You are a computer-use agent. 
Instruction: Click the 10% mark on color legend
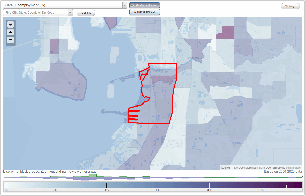click(261, 190)
